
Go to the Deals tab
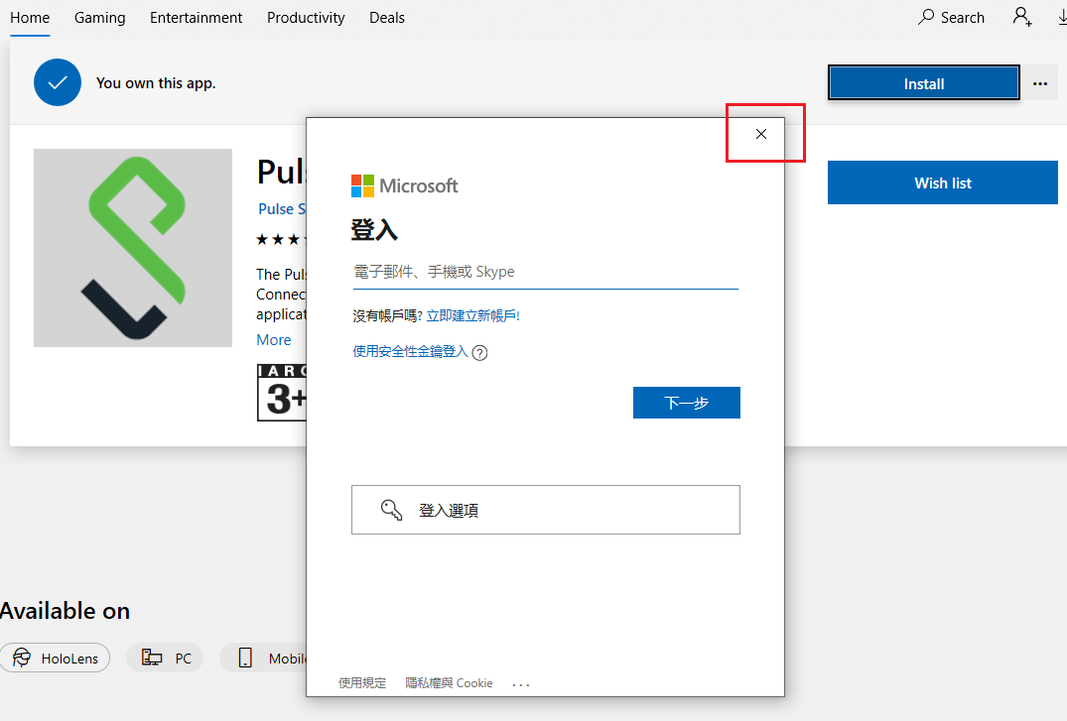pyautogui.click(x=387, y=18)
